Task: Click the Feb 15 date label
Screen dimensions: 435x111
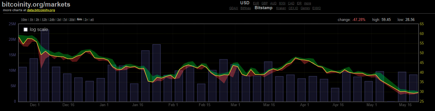Action: click(204, 105)
